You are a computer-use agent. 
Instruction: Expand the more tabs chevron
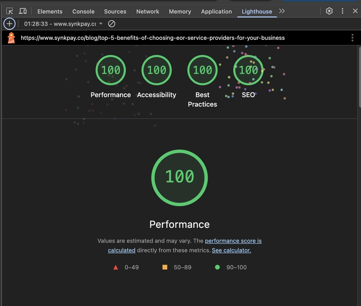tap(282, 11)
